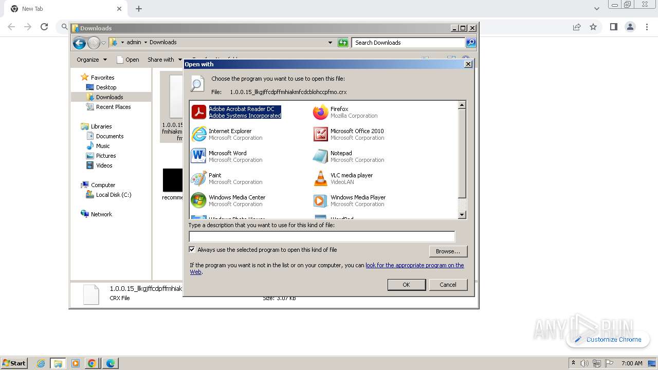The height and width of the screenshot is (370, 658).
Task: Open Chrome side panel icon
Action: point(613,27)
